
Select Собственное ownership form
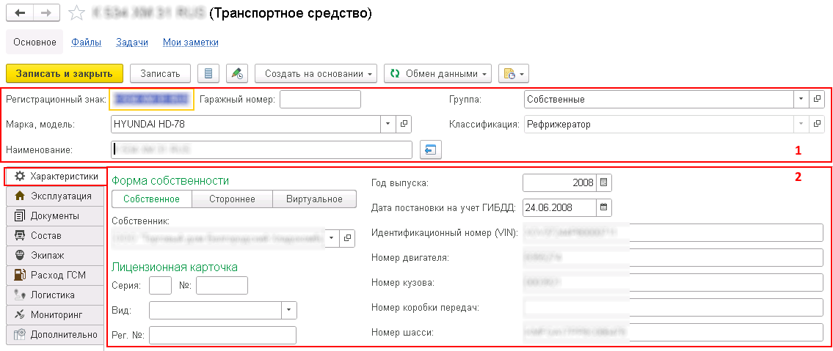tap(151, 199)
